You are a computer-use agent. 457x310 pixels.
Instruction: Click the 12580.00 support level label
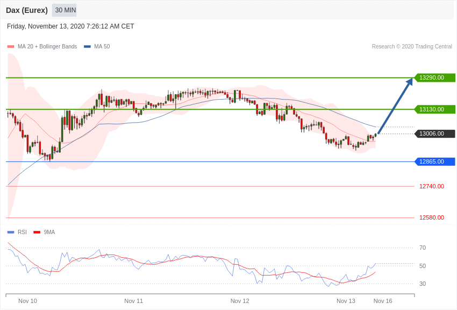click(x=432, y=217)
